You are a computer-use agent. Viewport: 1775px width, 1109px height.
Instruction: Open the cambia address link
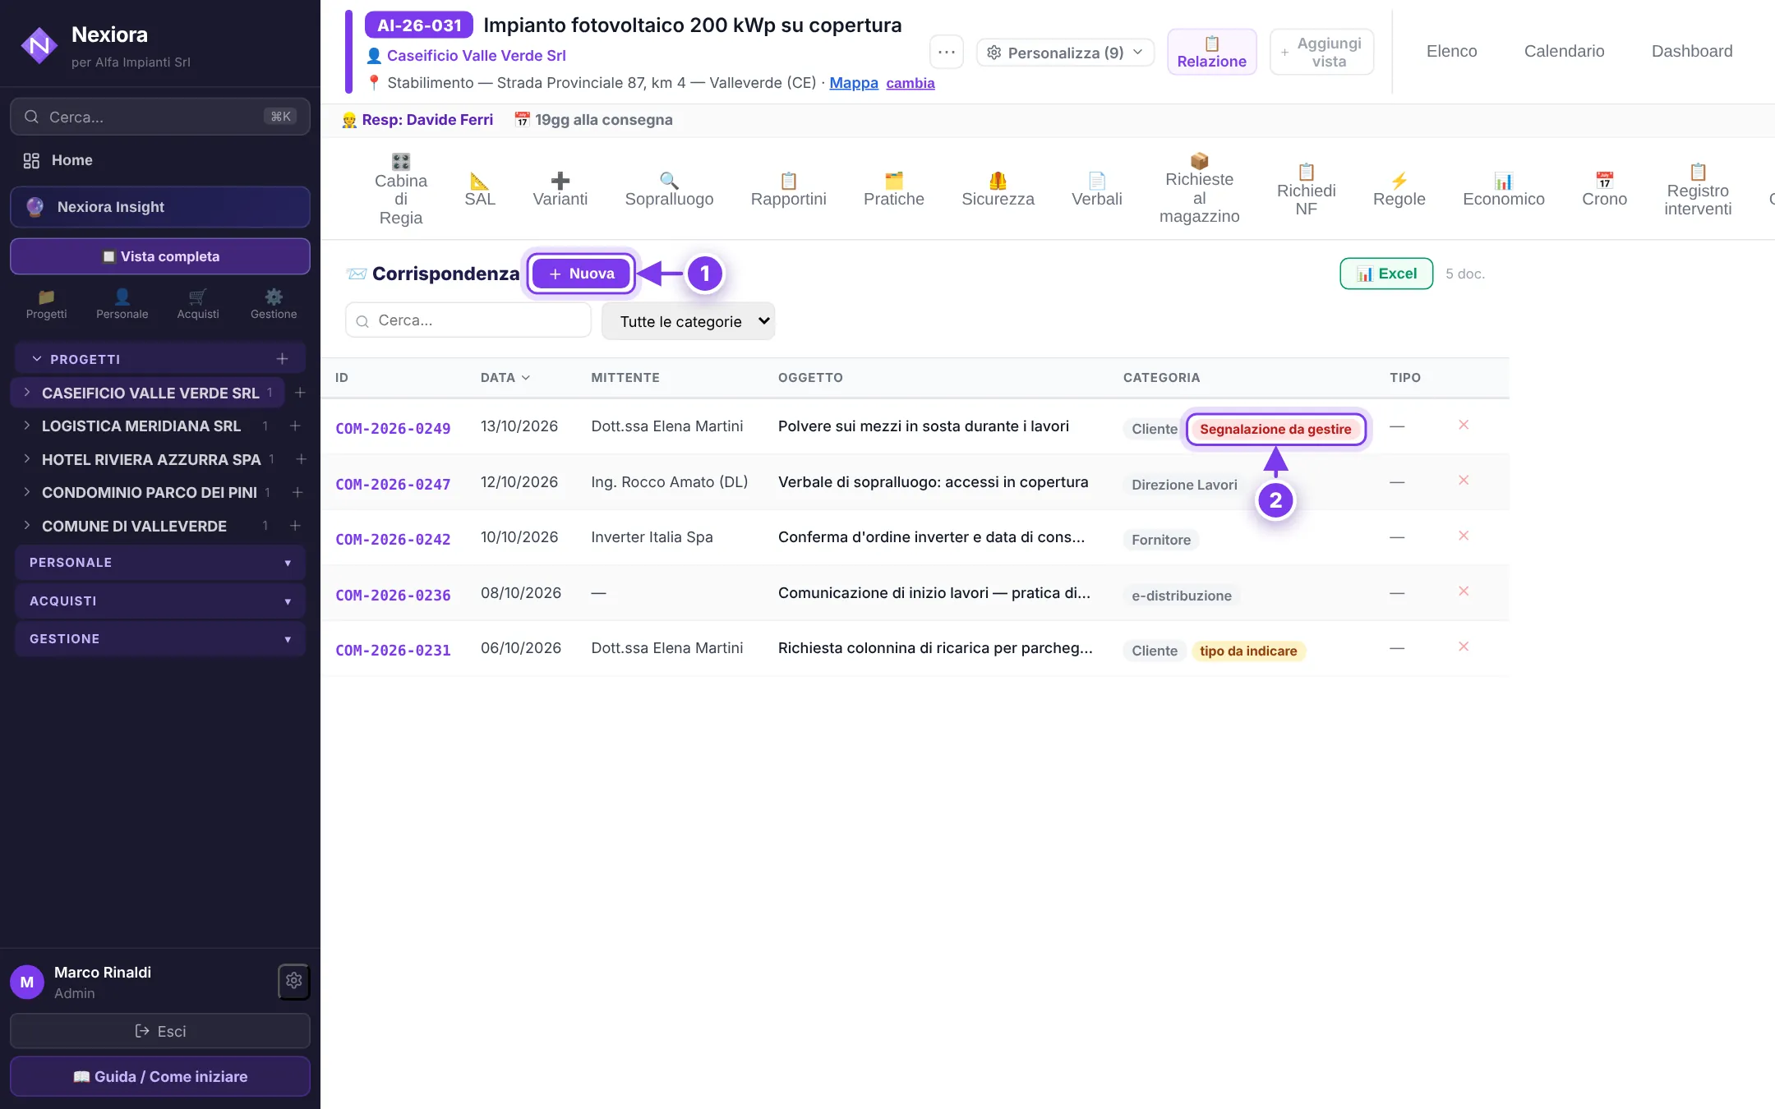[x=911, y=83]
